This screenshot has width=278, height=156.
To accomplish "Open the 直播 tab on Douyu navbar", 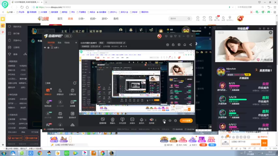I will pos(71,19).
